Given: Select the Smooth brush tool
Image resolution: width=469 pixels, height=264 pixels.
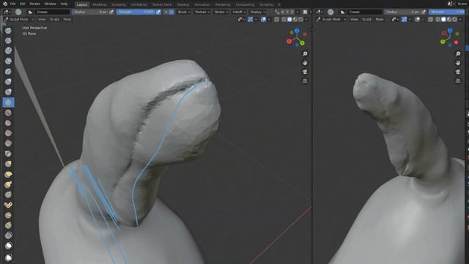Looking at the screenshot, I should (8, 113).
